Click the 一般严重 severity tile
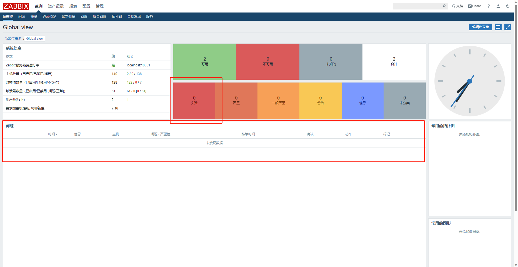 (278, 101)
